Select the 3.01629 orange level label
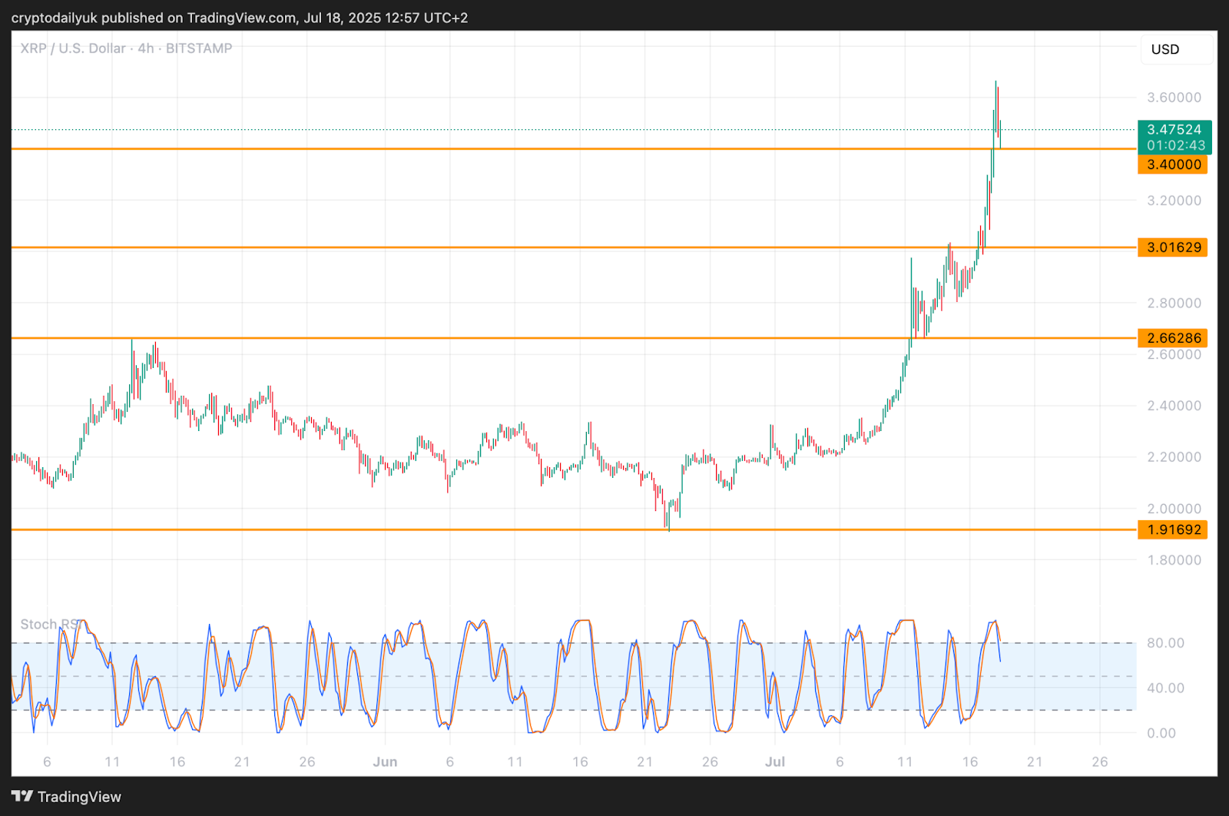This screenshot has width=1229, height=816. click(1173, 247)
